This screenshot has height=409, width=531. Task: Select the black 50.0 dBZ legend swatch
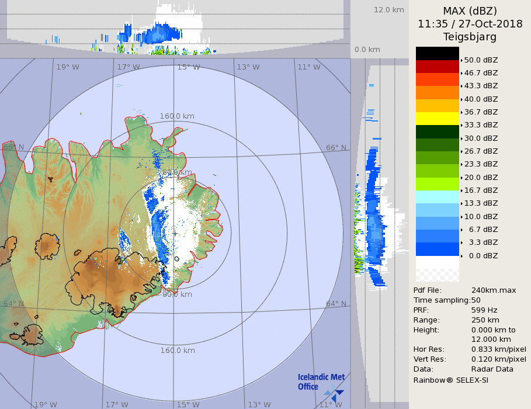(437, 53)
